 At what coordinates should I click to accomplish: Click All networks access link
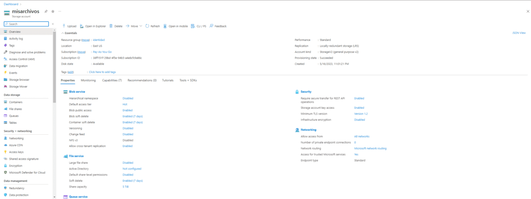(x=361, y=136)
